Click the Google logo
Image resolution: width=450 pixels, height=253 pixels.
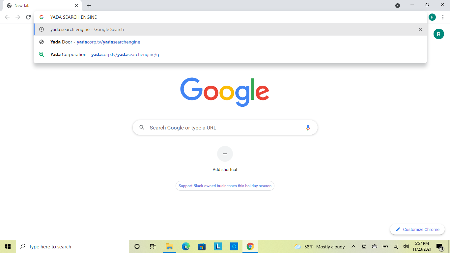[x=225, y=92]
